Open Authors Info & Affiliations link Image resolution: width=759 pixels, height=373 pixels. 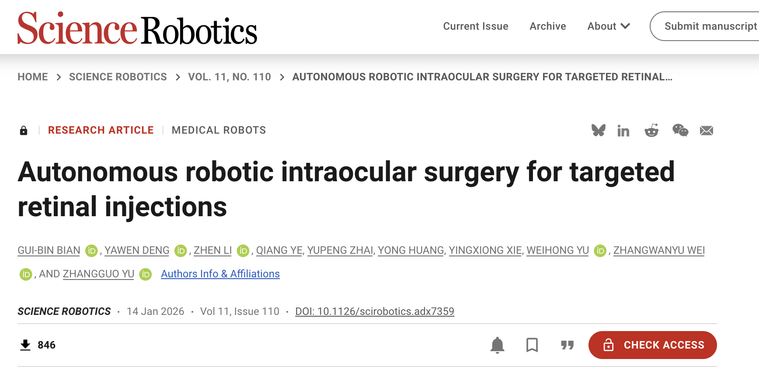(x=220, y=274)
